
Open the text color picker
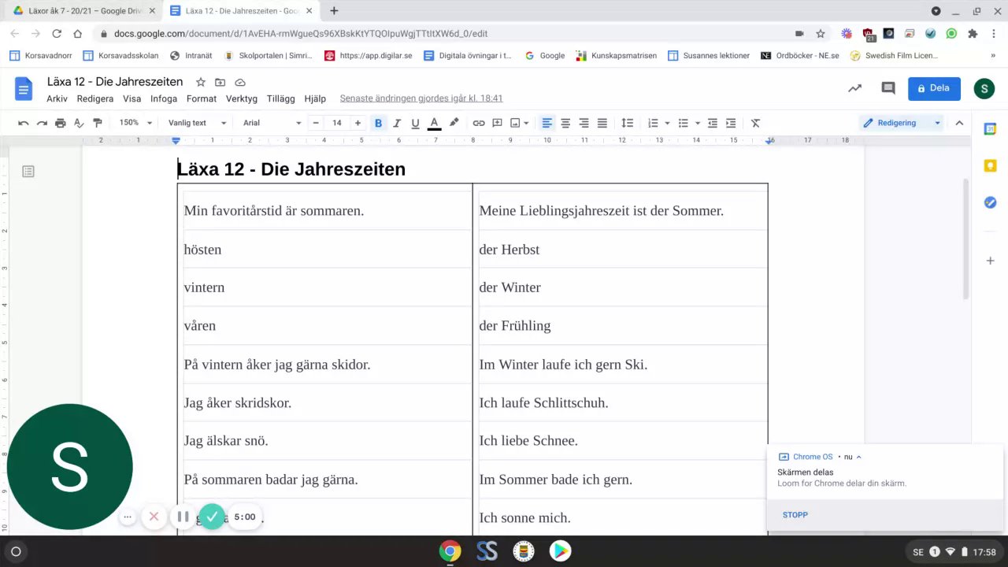click(434, 123)
